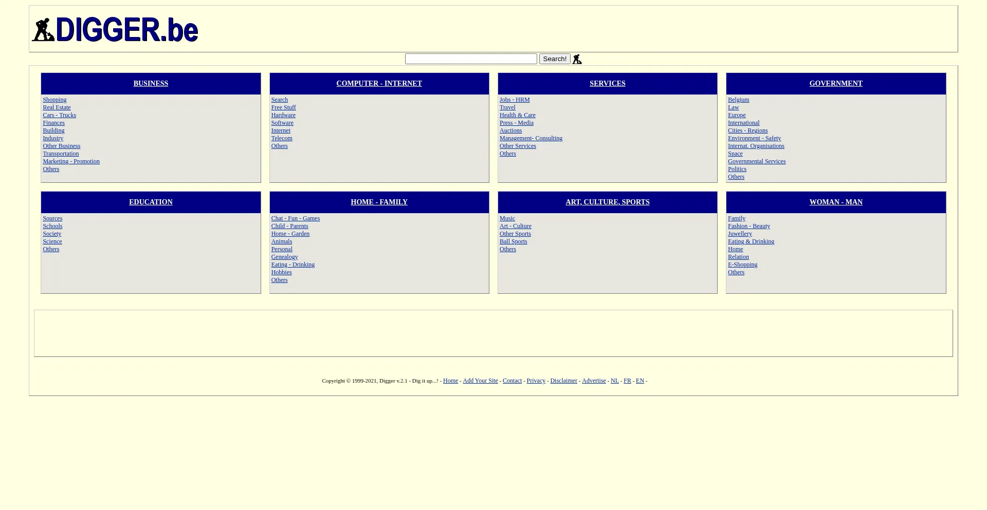The width and height of the screenshot is (987, 510).
Task: Open the Telecom link
Action: (x=282, y=138)
